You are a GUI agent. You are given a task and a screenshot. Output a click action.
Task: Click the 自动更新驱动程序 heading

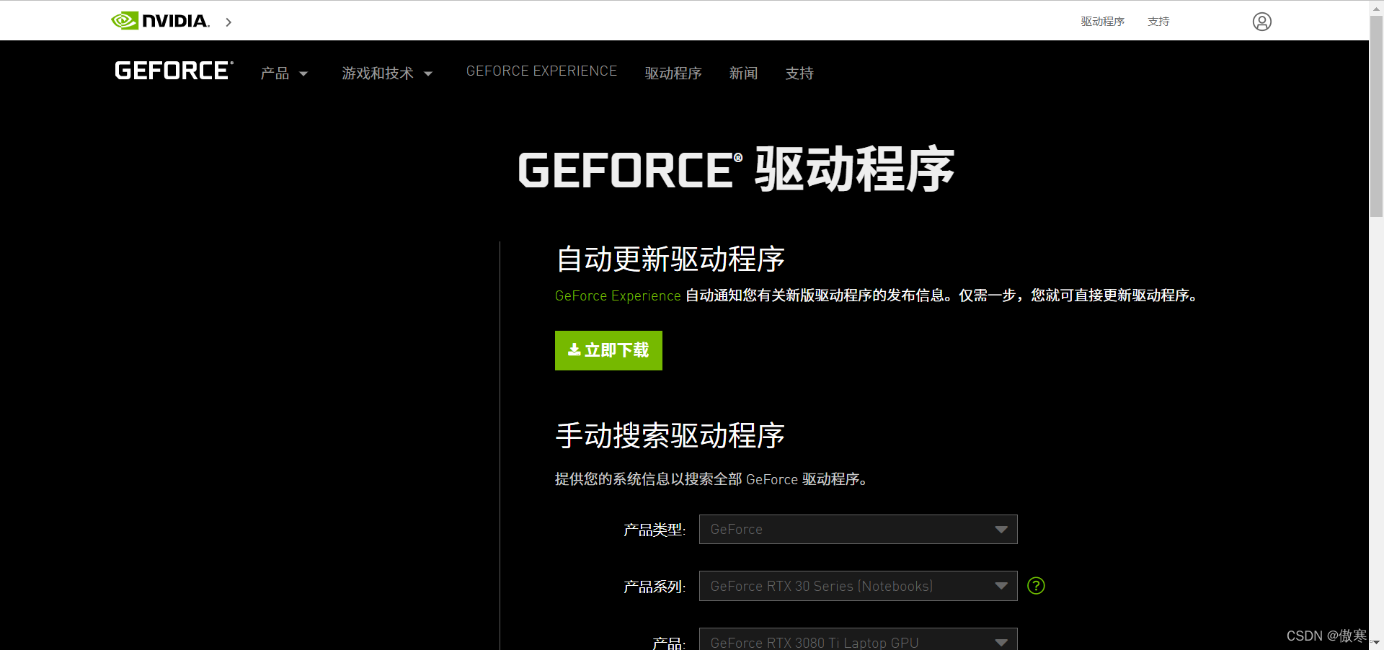click(x=670, y=259)
